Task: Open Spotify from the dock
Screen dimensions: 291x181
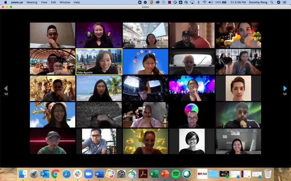Action: (176, 174)
